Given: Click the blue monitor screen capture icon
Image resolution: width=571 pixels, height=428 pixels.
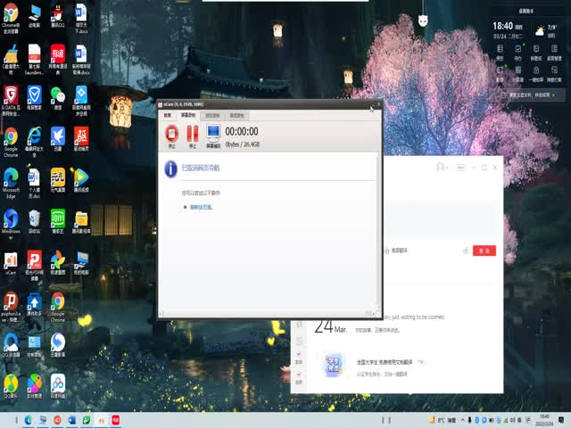Looking at the screenshot, I should tap(213, 133).
